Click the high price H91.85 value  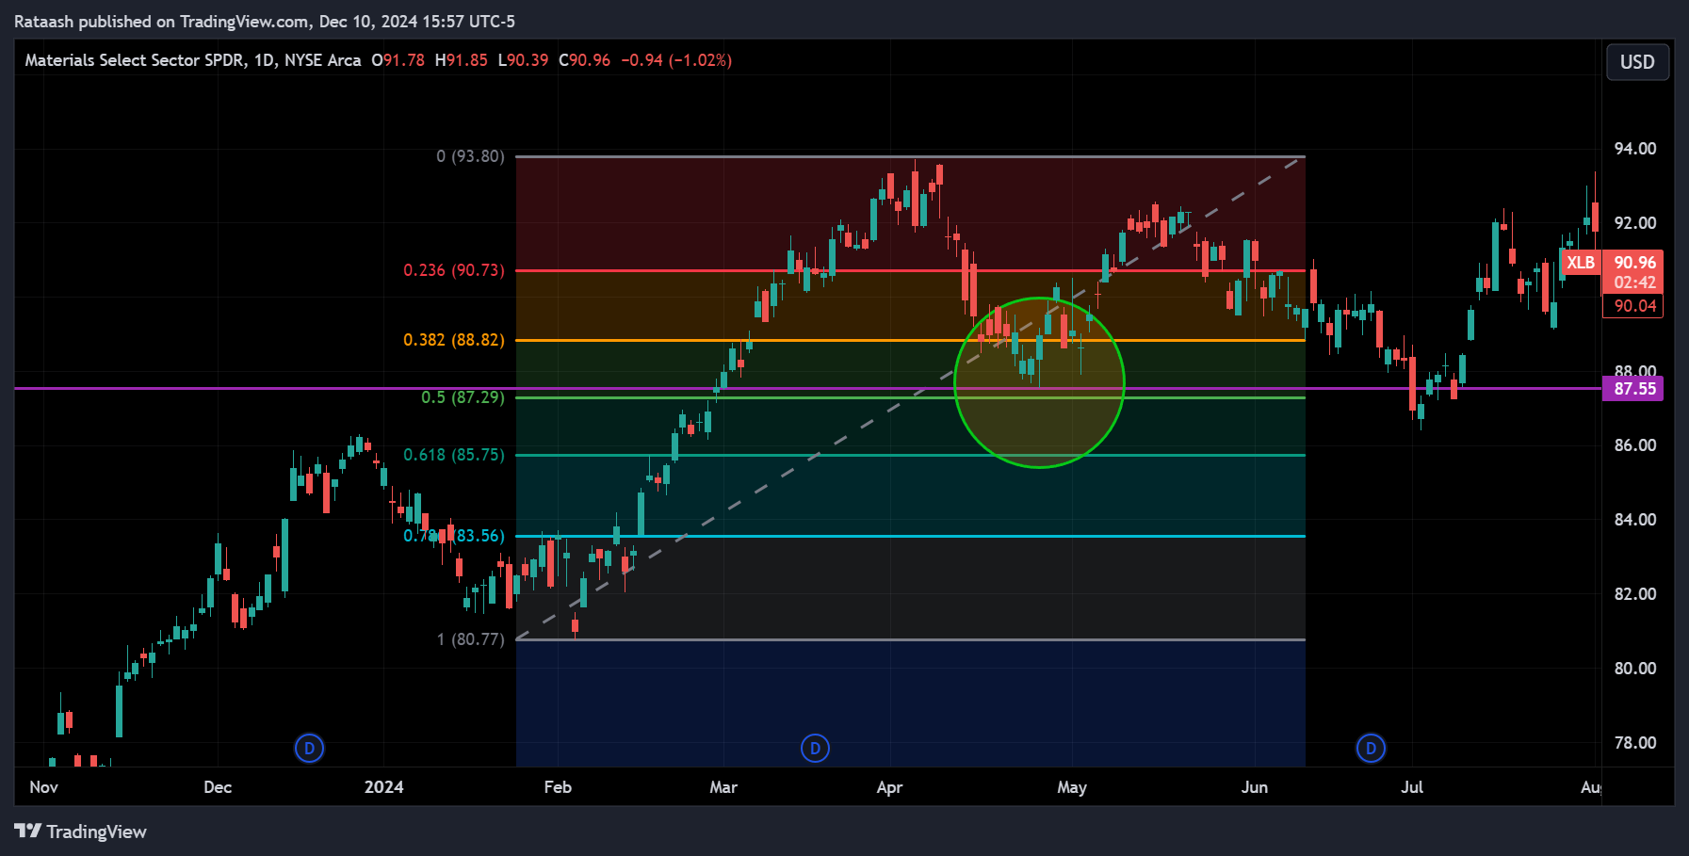[x=461, y=60]
